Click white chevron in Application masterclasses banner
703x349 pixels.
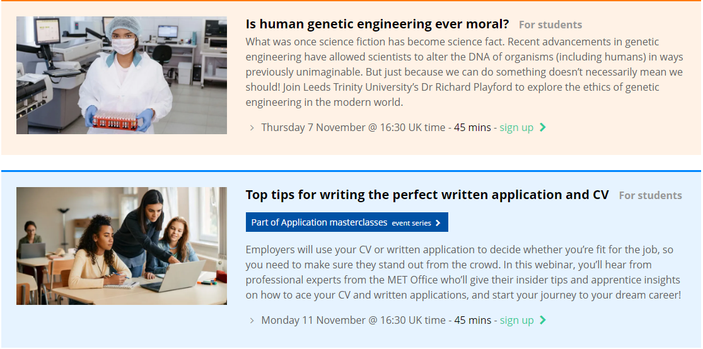tap(438, 222)
